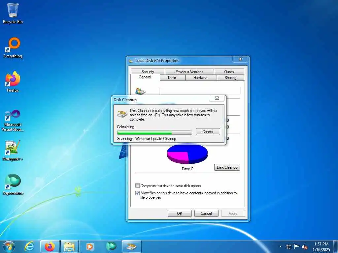
Task: Click the Disk Cleanup button in Properties
Action: pos(227,167)
